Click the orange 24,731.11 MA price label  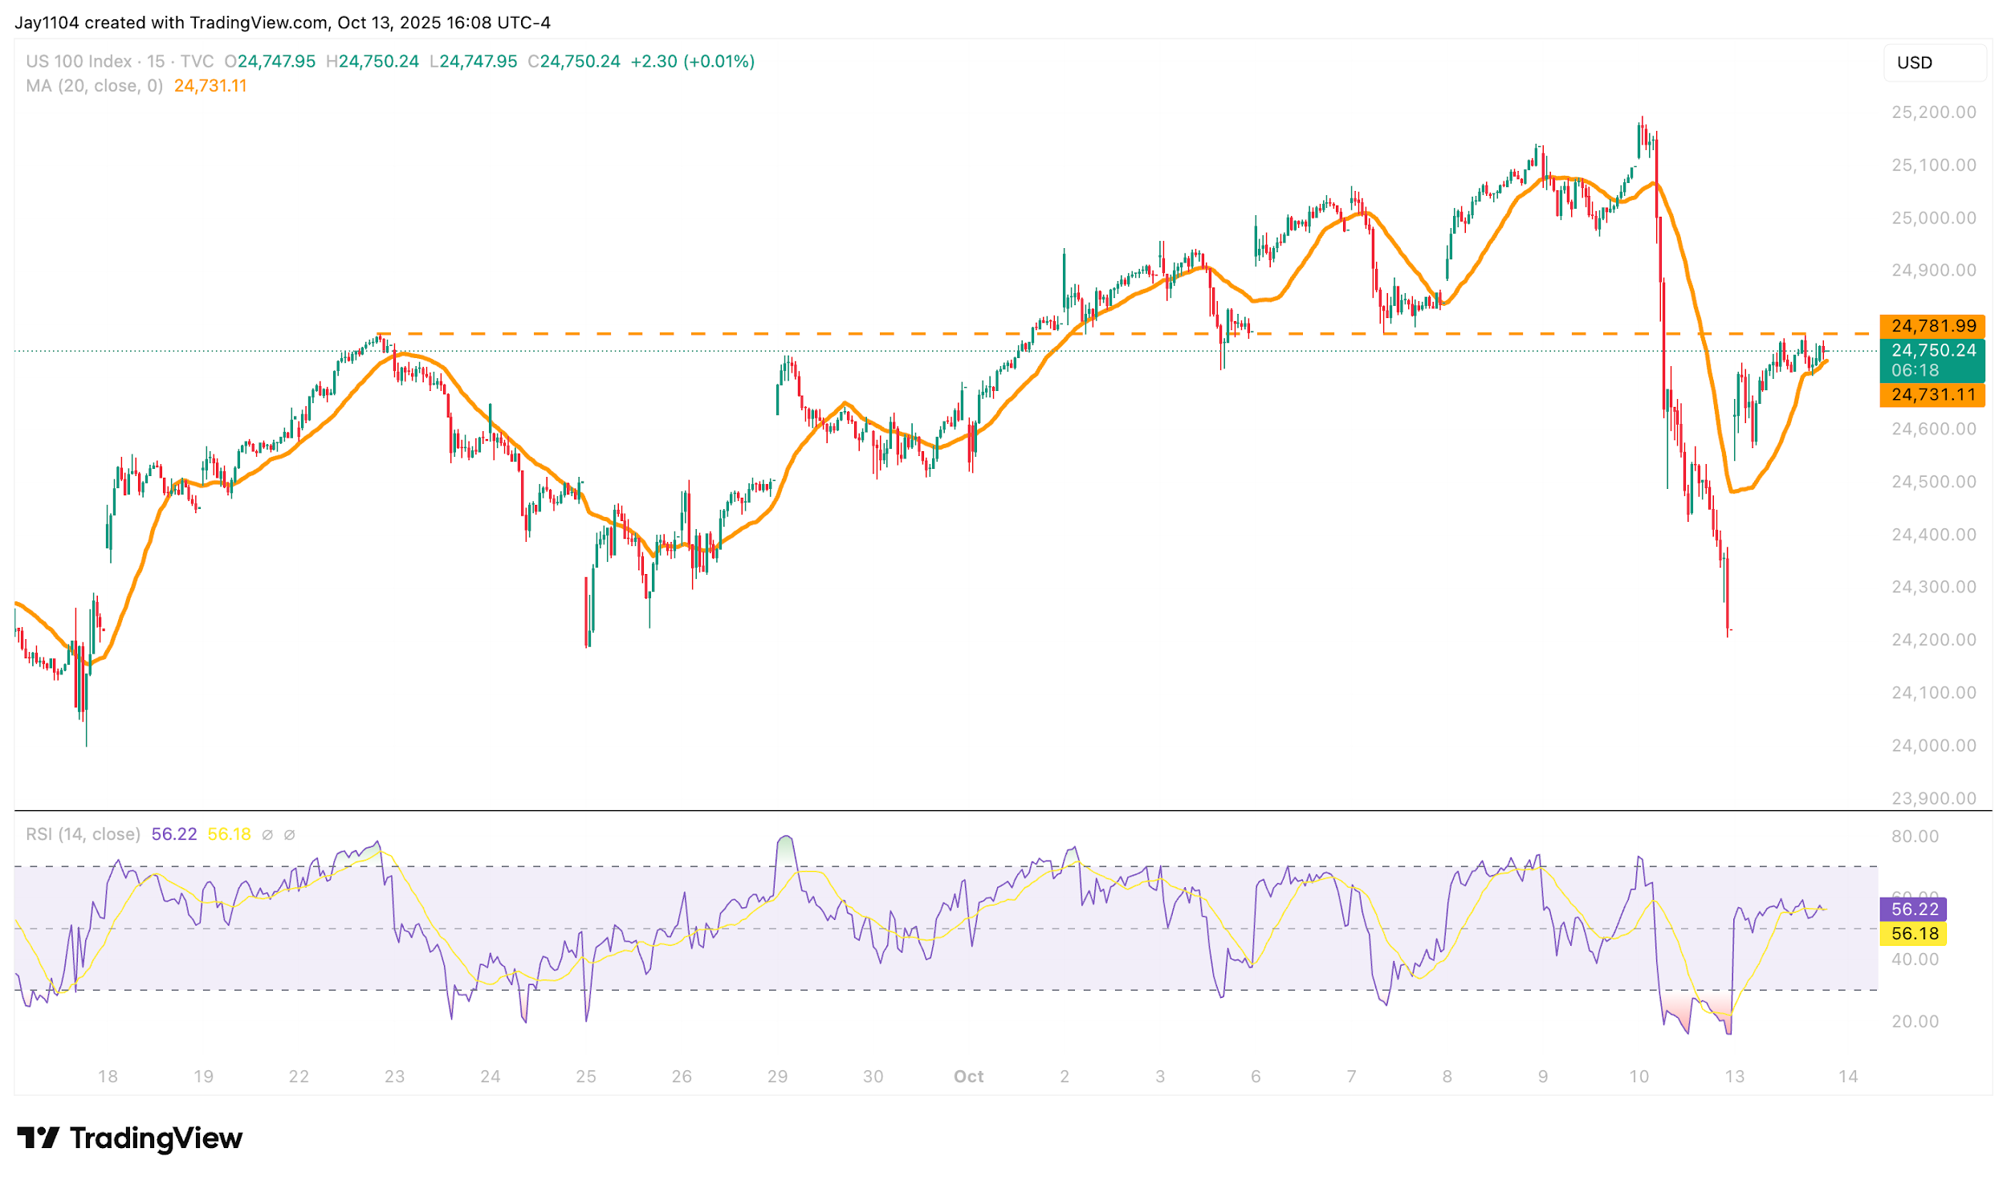1932,395
